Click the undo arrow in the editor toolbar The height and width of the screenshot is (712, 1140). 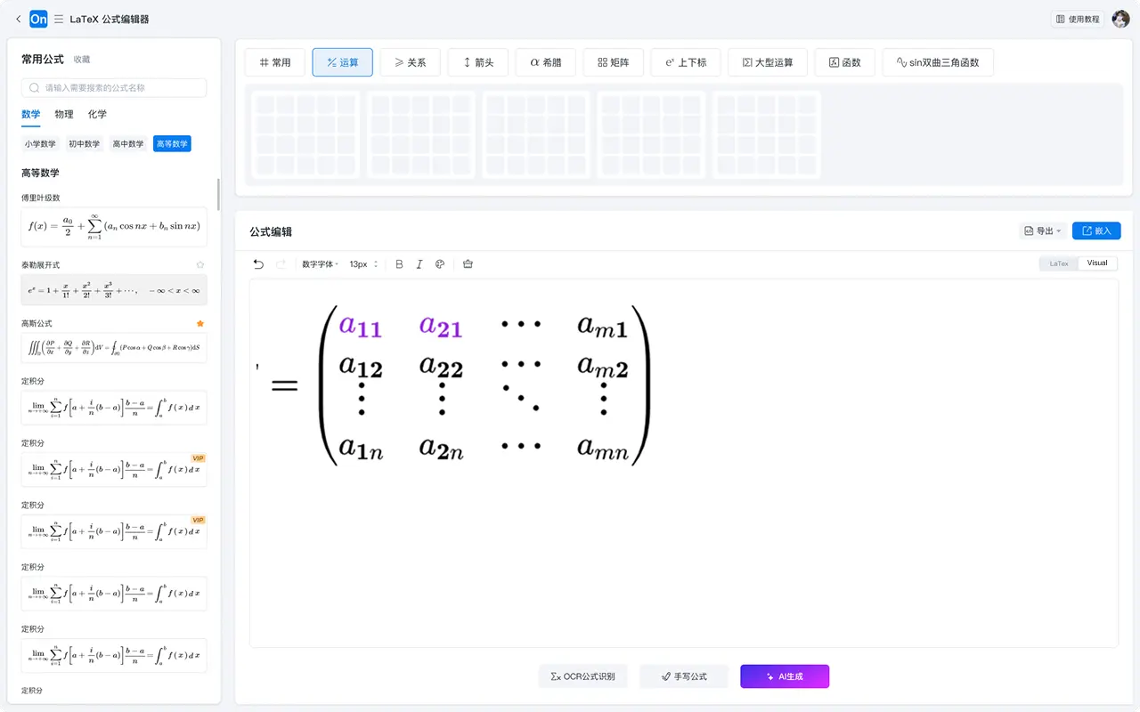258,263
